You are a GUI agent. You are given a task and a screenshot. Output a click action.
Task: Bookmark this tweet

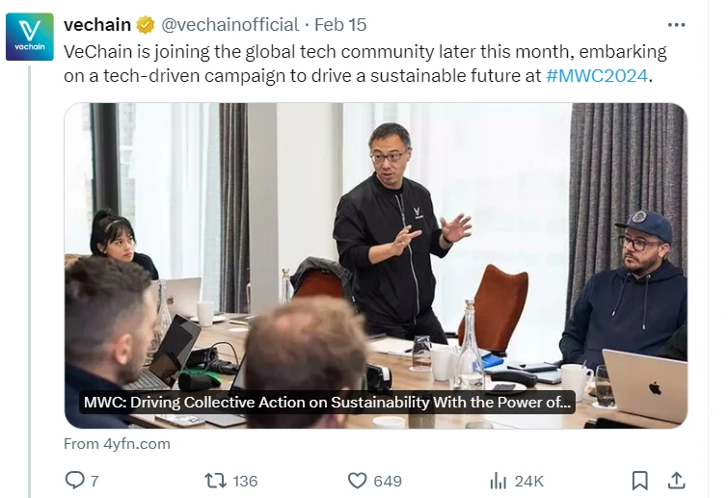tap(639, 480)
